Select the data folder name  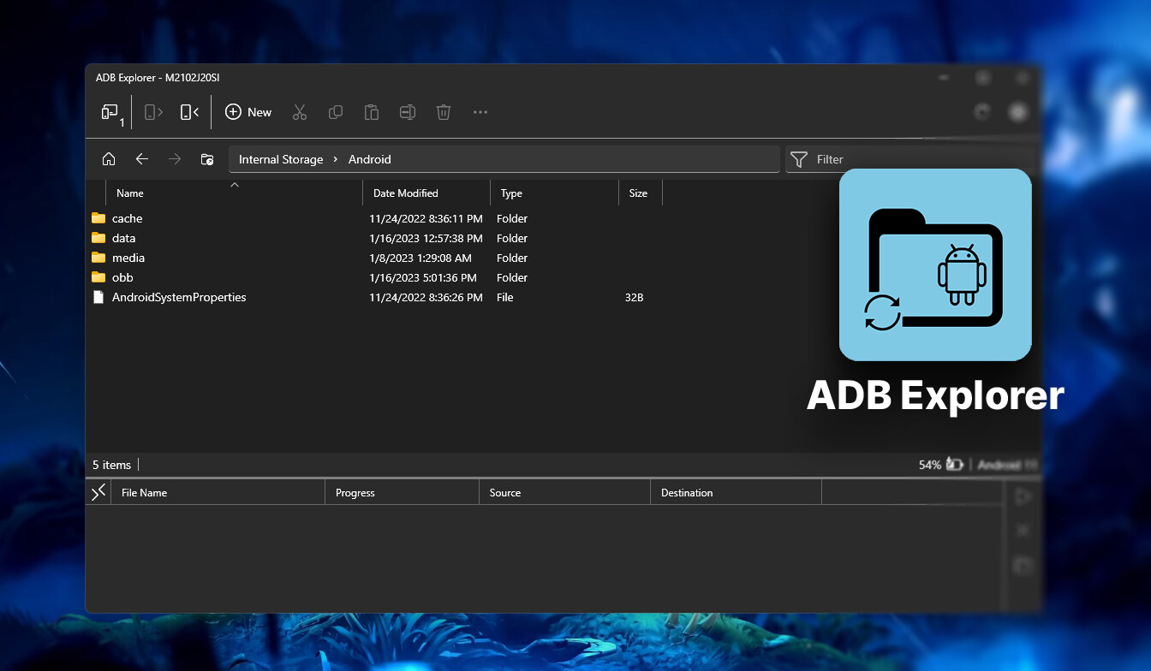(124, 238)
